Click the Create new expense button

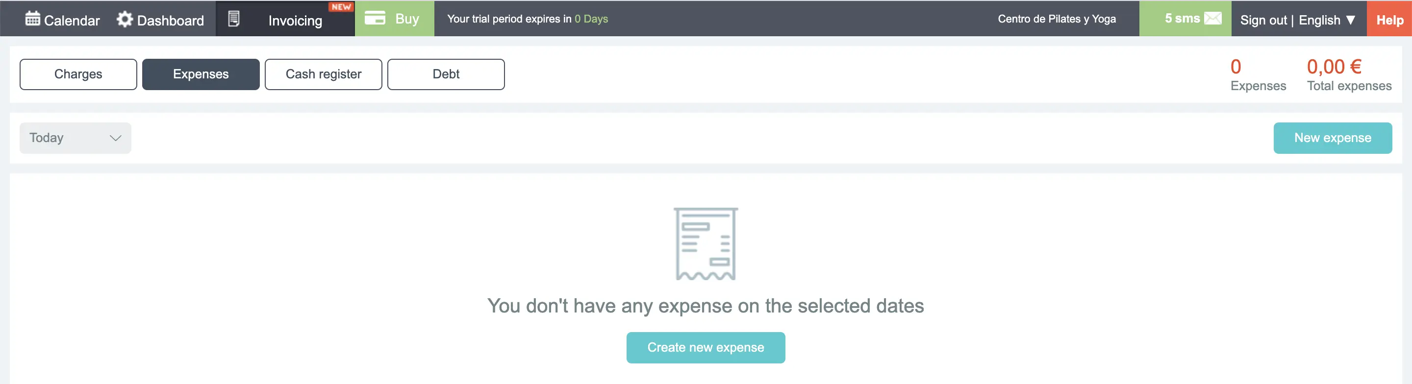coord(706,347)
